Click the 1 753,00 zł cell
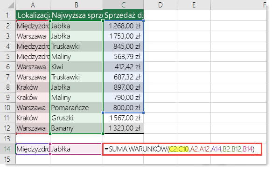The image size is (279, 171). [x=123, y=36]
